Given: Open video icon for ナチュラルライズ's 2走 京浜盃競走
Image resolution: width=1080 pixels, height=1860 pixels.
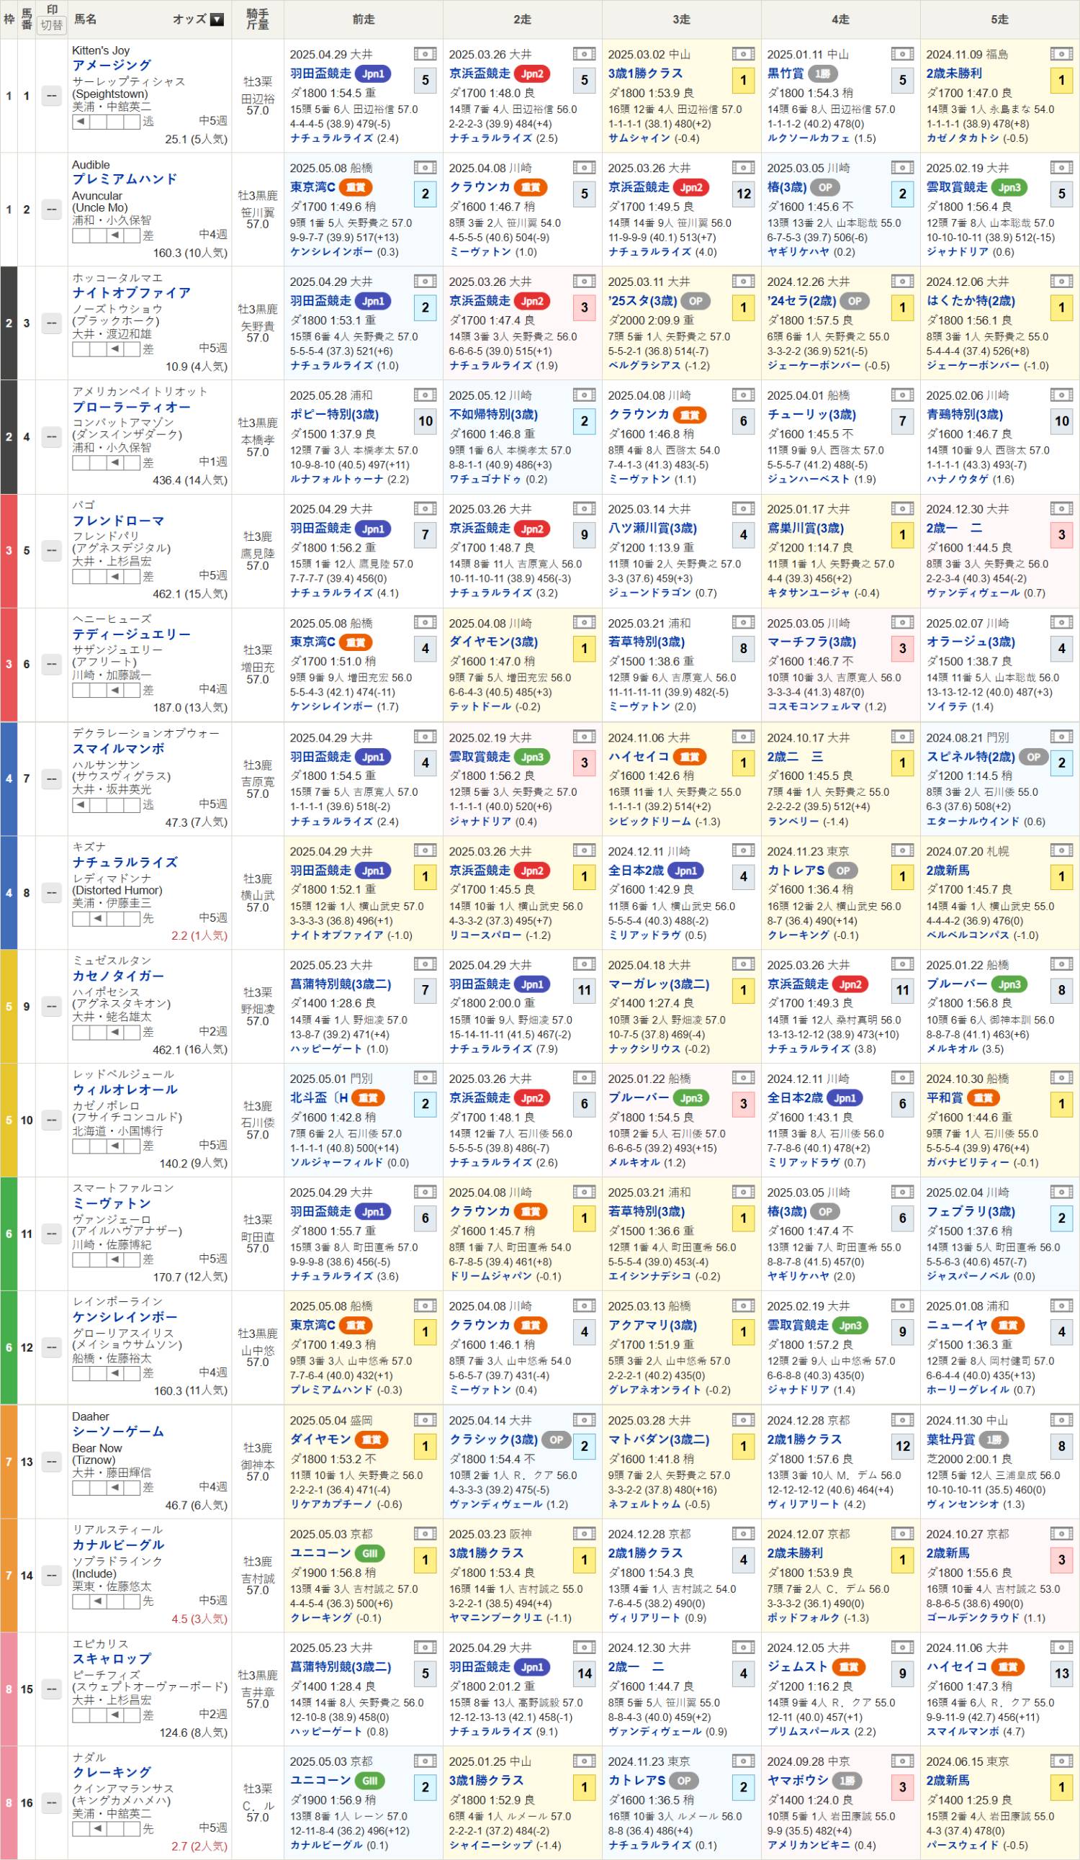Looking at the screenshot, I should pyautogui.click(x=583, y=851).
